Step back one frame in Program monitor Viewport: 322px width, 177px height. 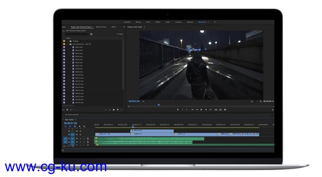click(x=197, y=110)
